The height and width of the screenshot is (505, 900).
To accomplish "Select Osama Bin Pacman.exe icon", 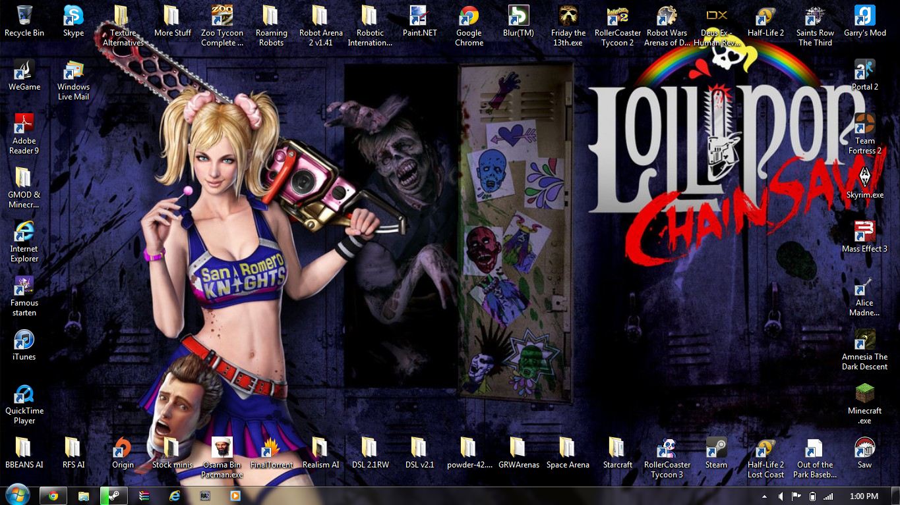I will click(222, 457).
